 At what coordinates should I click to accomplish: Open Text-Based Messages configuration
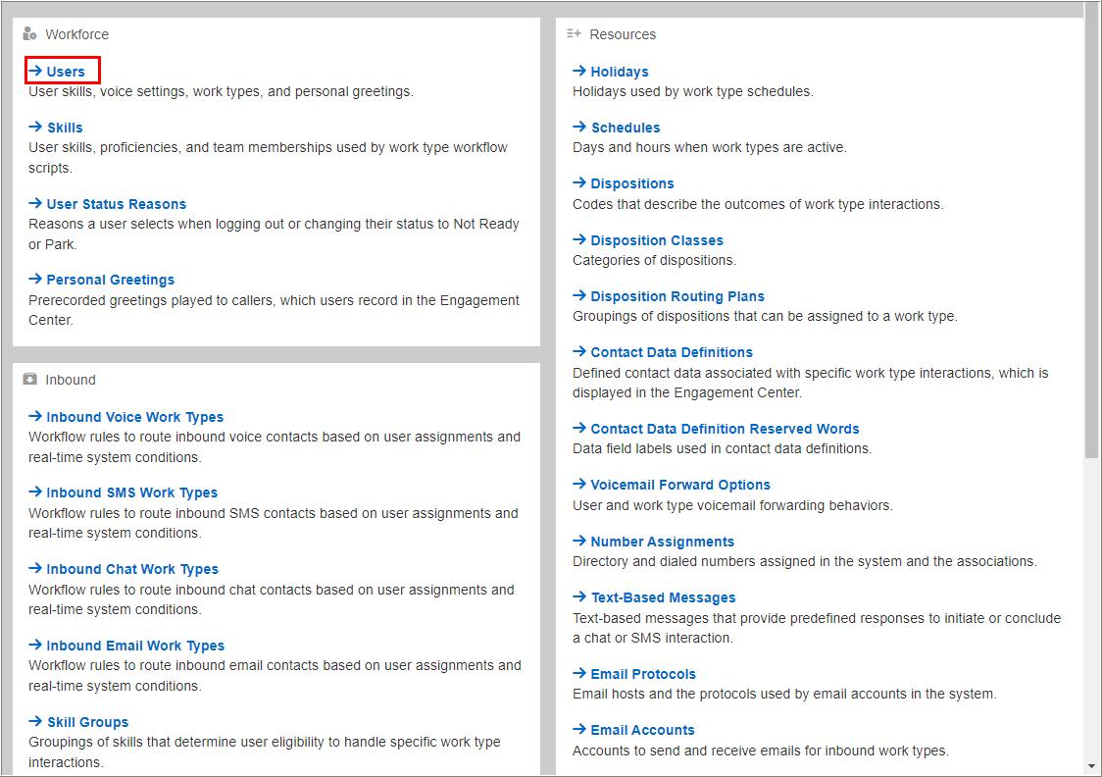click(664, 597)
